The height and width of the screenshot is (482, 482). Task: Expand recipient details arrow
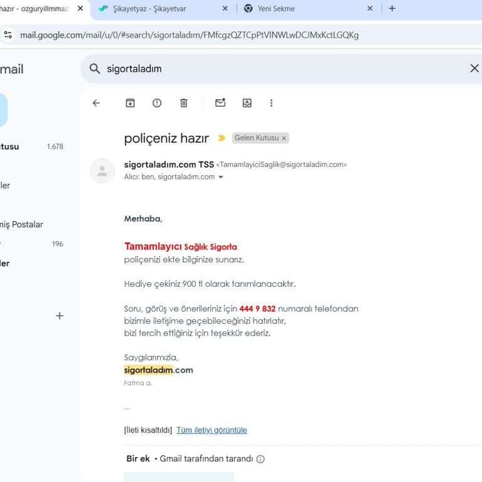pyautogui.click(x=220, y=177)
